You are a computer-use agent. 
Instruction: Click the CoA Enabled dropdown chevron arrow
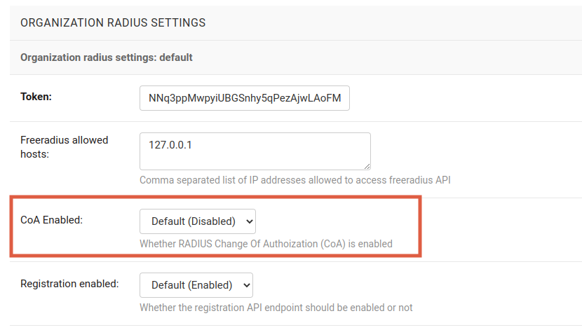(248, 221)
